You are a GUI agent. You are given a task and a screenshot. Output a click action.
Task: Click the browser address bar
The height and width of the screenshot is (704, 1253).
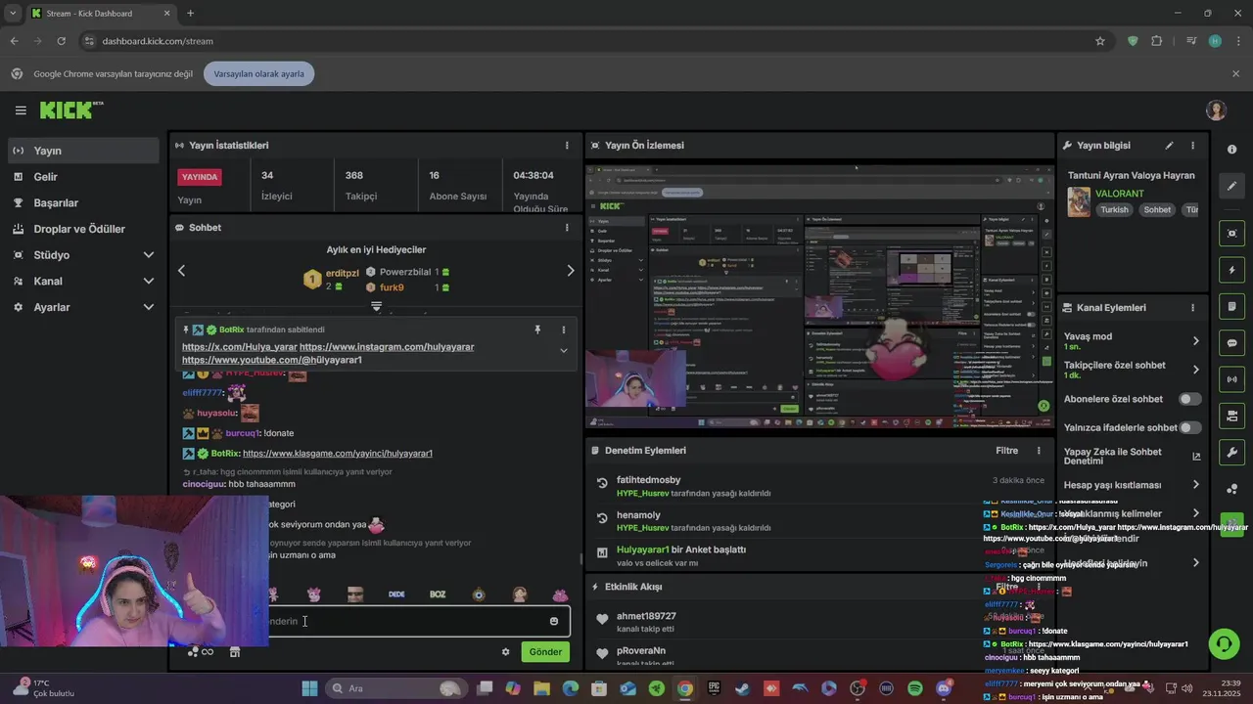click(x=587, y=41)
